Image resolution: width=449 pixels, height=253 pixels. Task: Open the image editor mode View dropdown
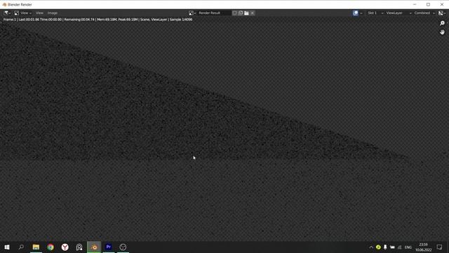click(22, 13)
